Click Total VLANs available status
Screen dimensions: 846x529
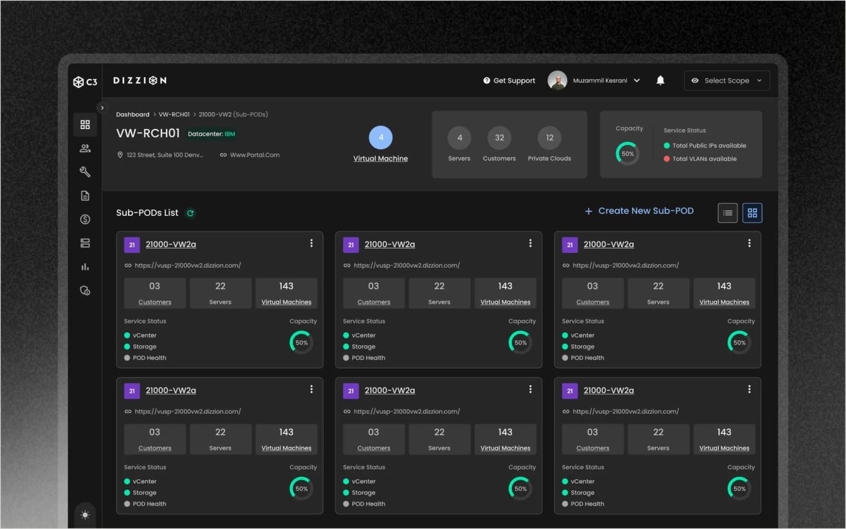pyautogui.click(x=700, y=159)
